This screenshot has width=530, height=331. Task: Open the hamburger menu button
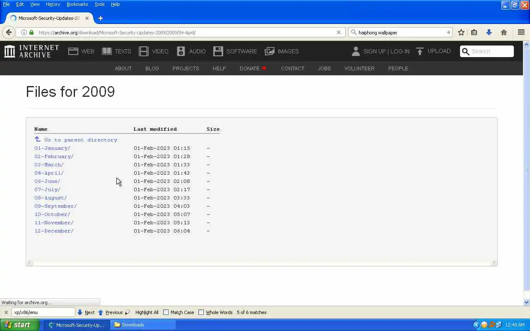tap(521, 32)
